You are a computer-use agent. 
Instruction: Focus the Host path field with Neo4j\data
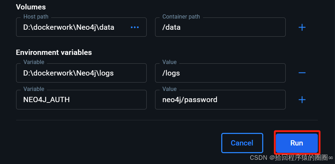point(74,27)
